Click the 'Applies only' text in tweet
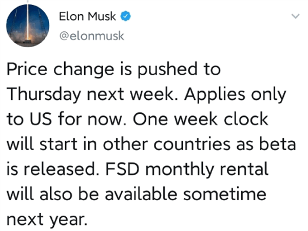 (x=235, y=94)
